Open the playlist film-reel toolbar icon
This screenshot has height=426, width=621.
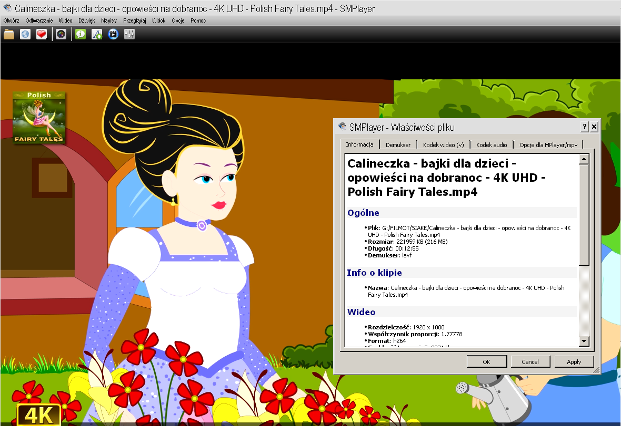(x=113, y=34)
